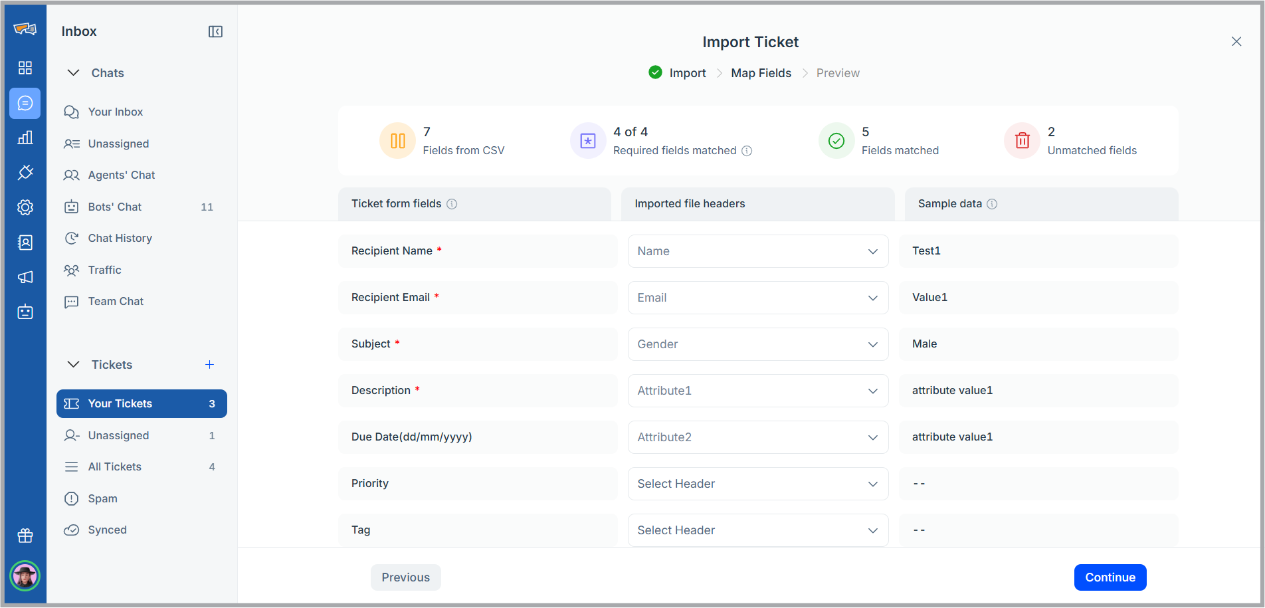Image resolution: width=1265 pixels, height=608 pixels.
Task: Open the integrations plug icon
Action: [25, 172]
